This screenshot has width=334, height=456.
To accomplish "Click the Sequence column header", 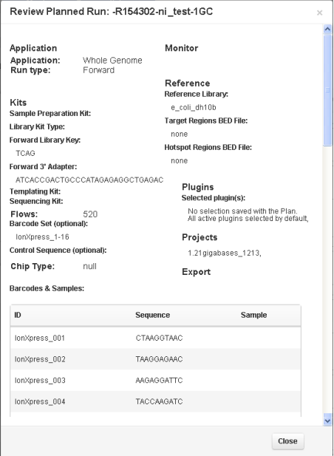I will (x=153, y=315).
